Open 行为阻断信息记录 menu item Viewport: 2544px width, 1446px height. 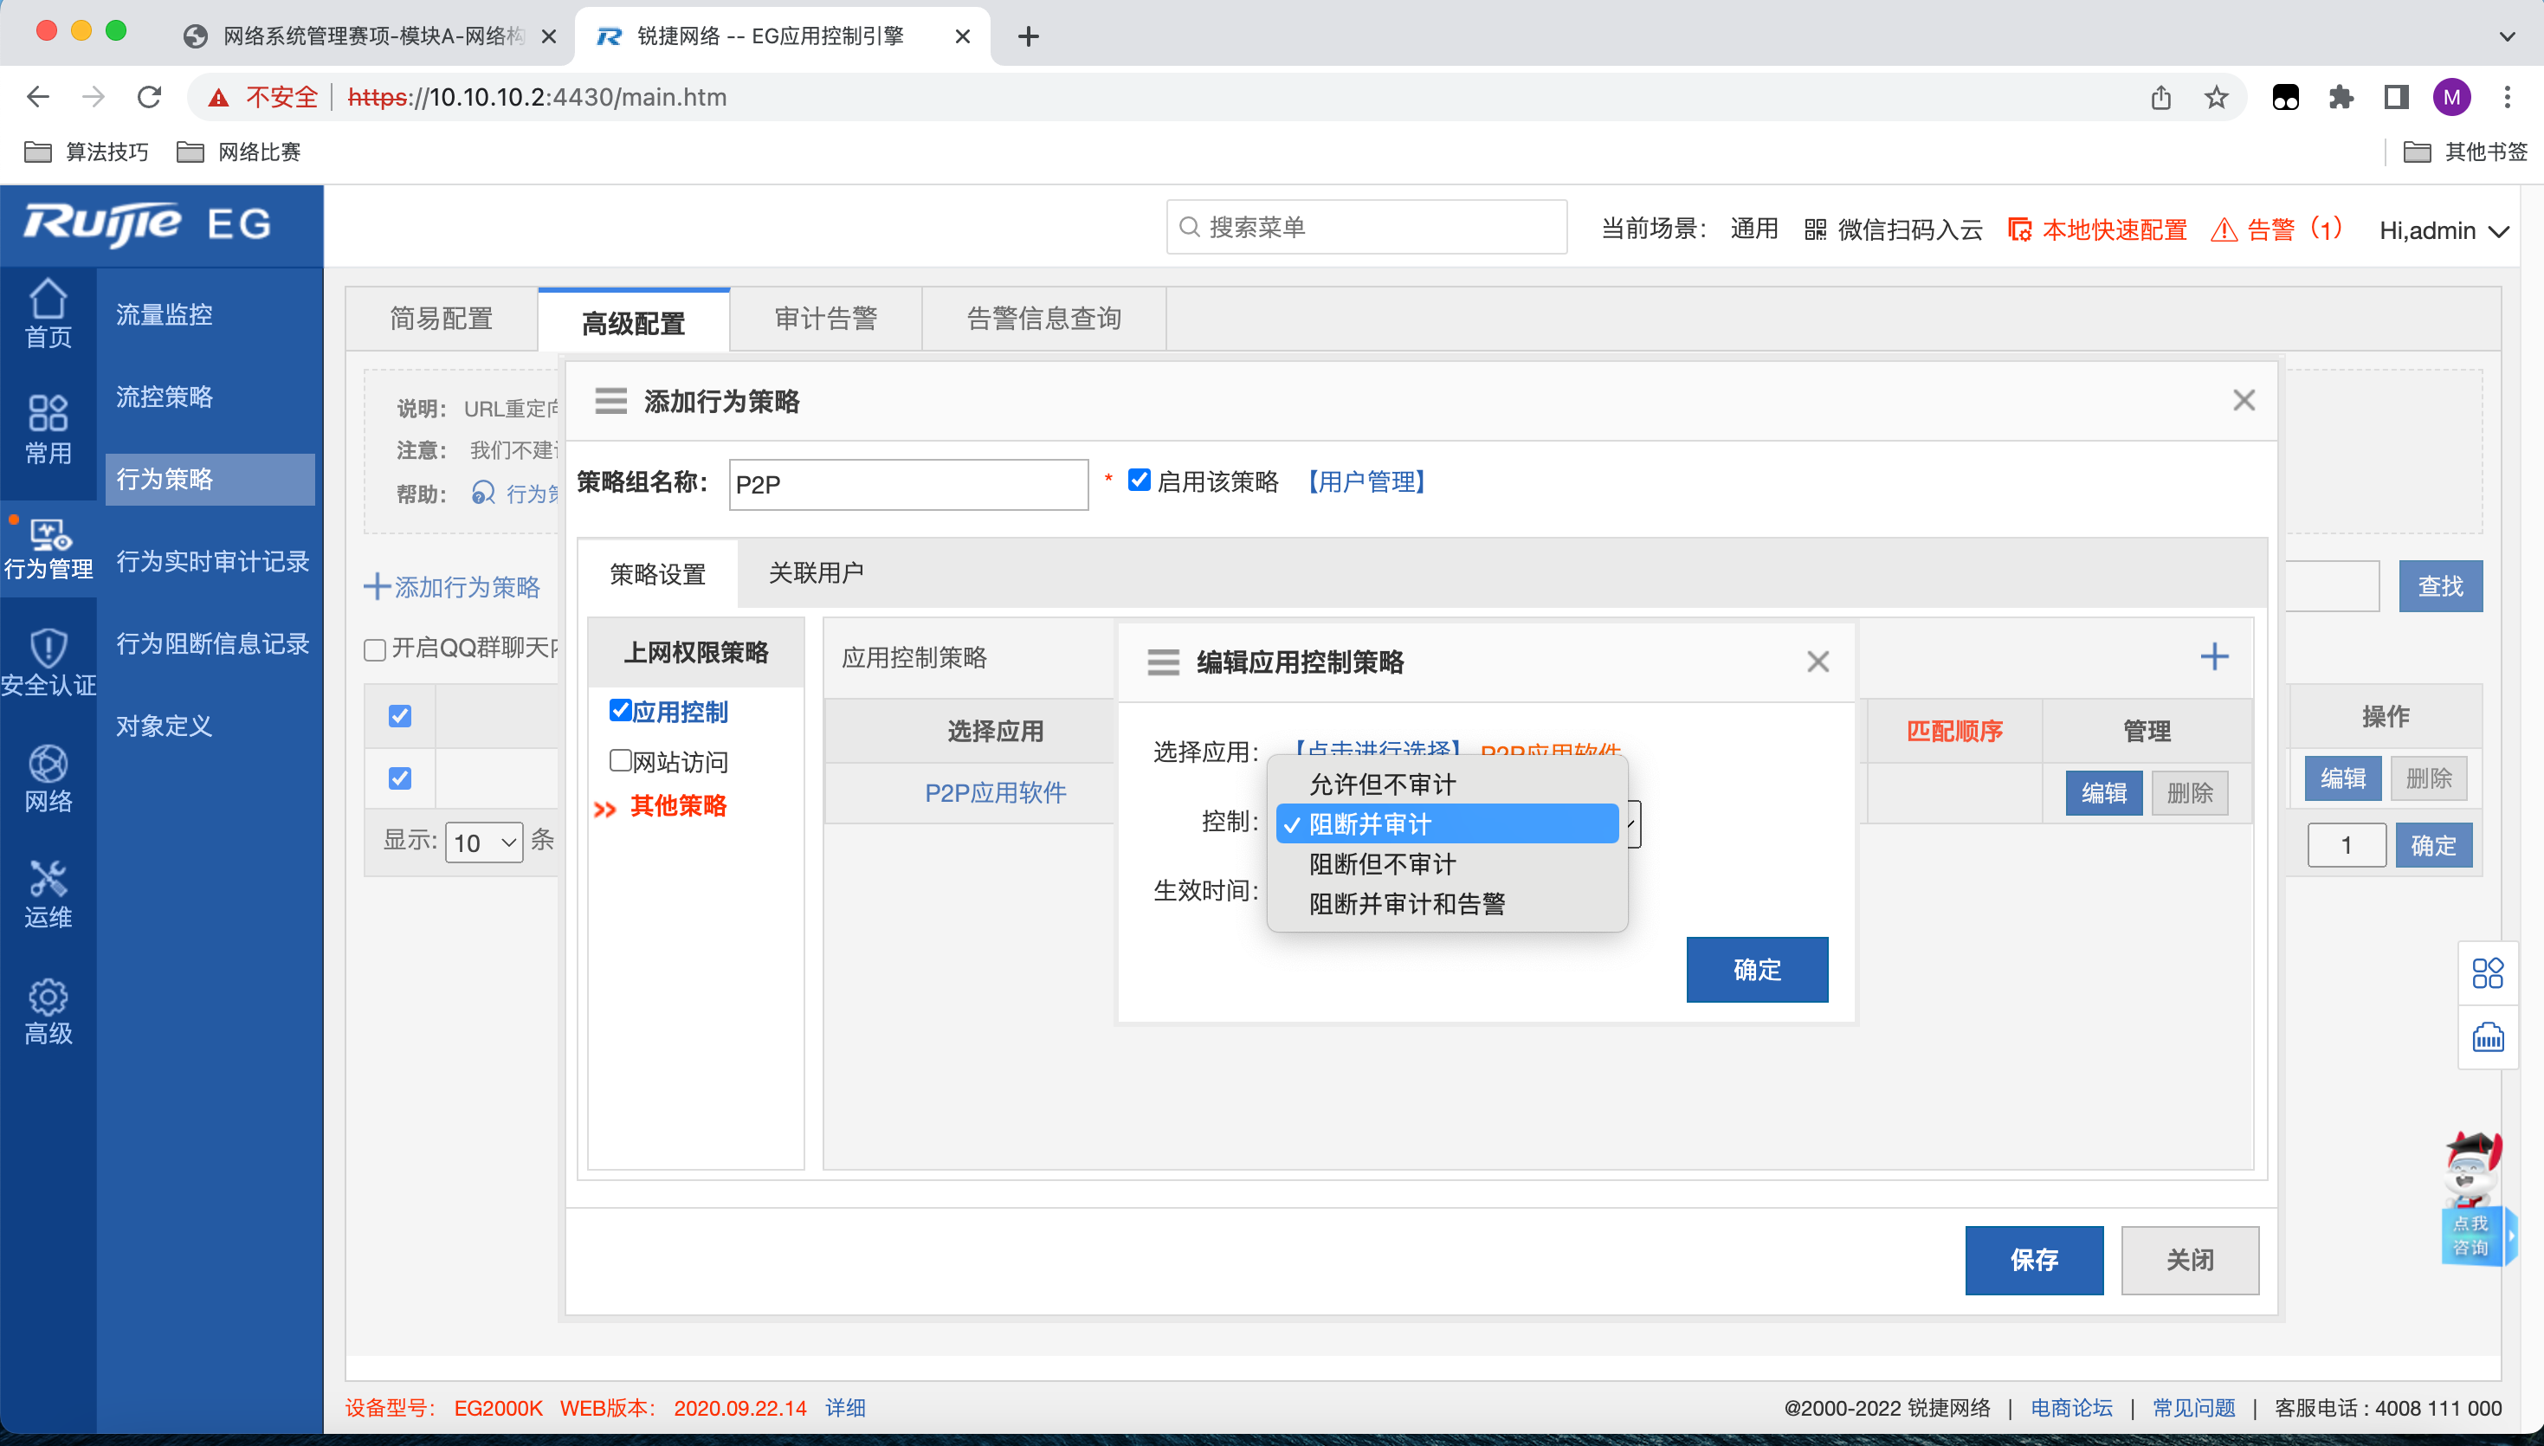point(212,644)
